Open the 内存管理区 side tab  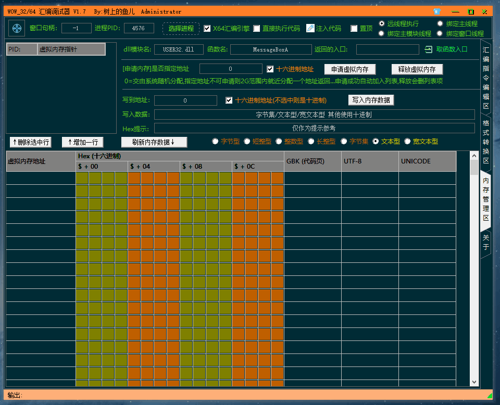pos(485,199)
